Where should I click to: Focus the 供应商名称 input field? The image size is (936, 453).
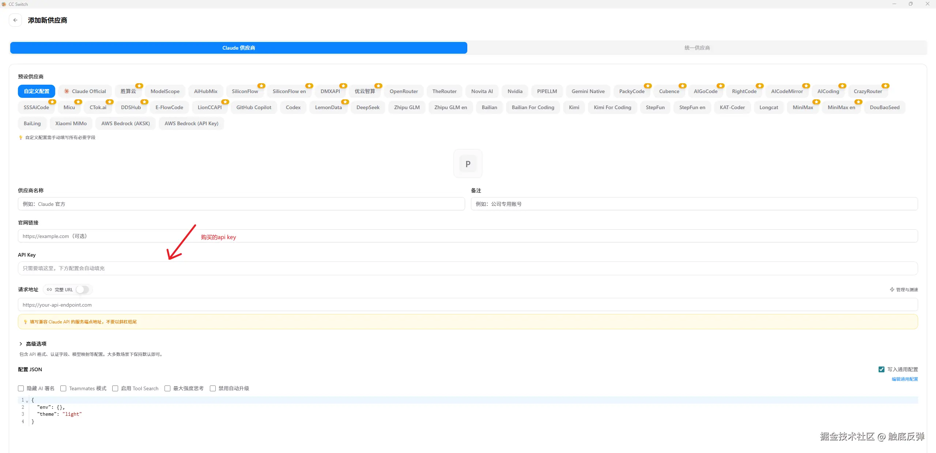pos(241,204)
